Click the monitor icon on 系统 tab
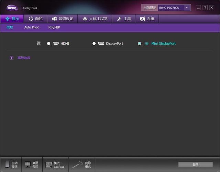 (x=143, y=19)
